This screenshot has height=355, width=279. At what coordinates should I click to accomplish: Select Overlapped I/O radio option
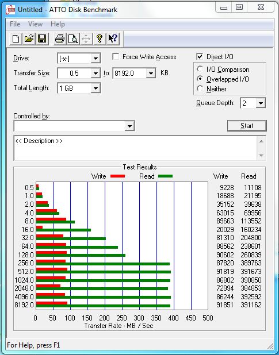(x=200, y=79)
